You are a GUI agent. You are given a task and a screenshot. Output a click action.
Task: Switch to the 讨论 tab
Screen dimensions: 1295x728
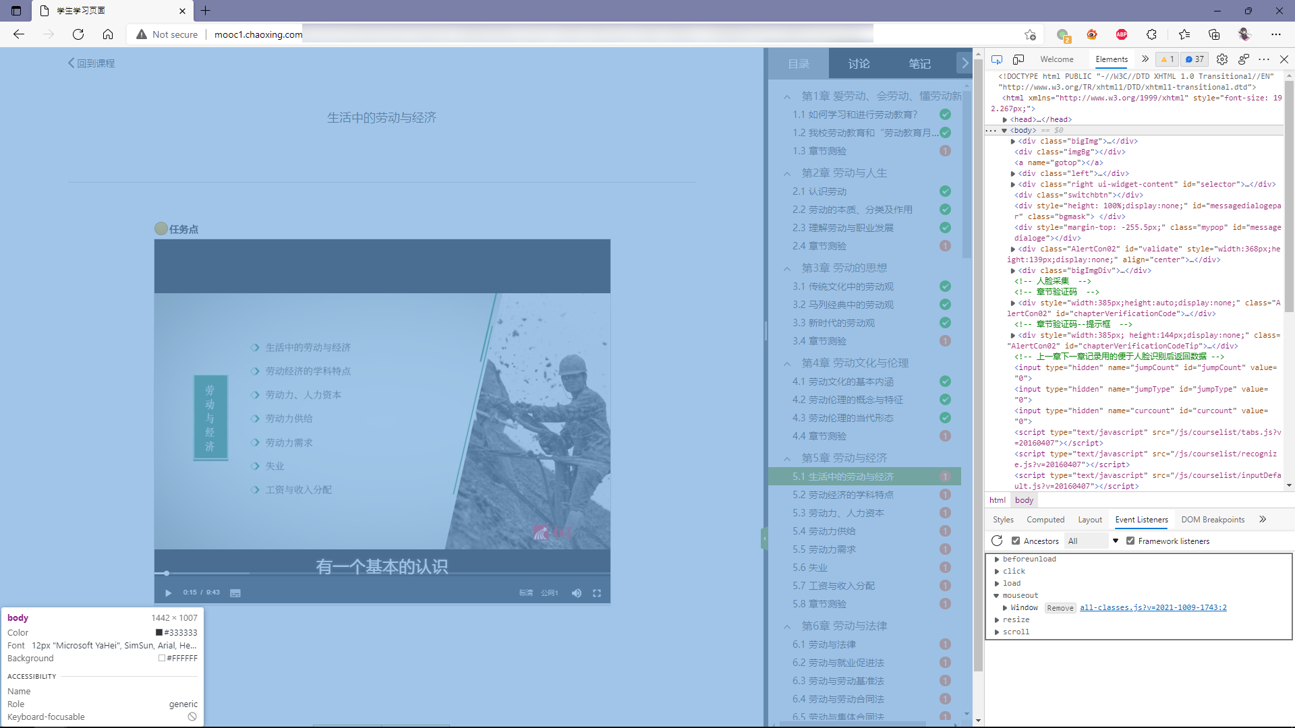click(x=859, y=63)
